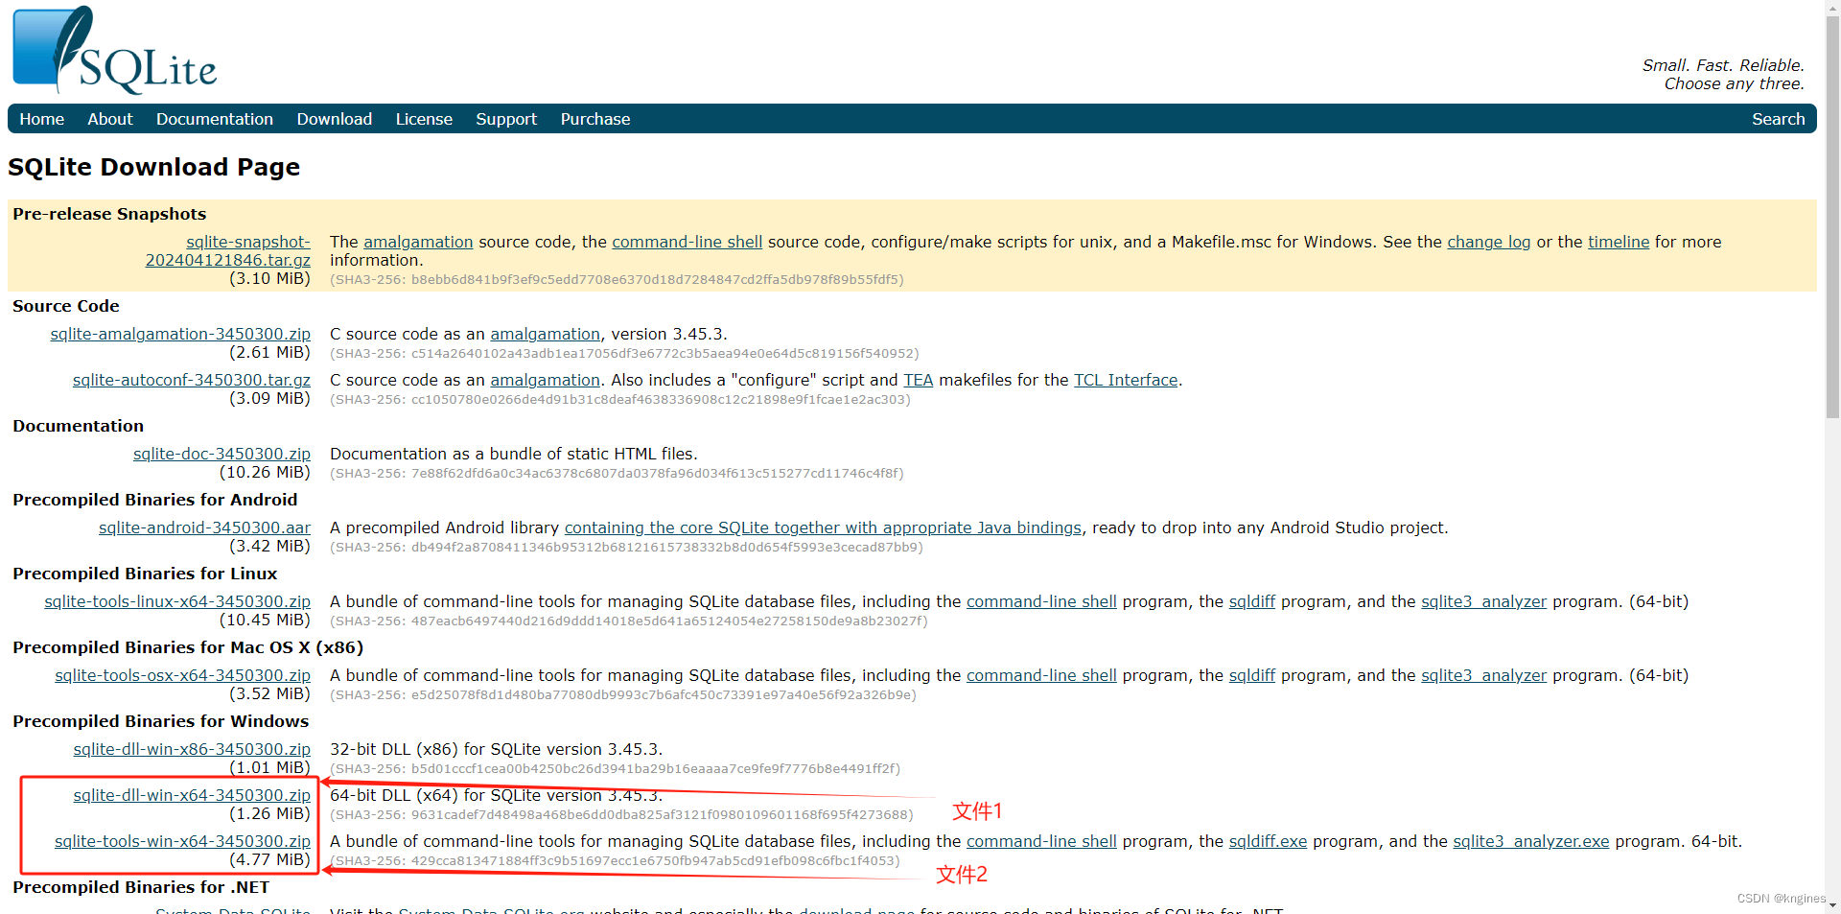Open Download in the nav bar
This screenshot has width=1841, height=914.
tap(335, 119)
